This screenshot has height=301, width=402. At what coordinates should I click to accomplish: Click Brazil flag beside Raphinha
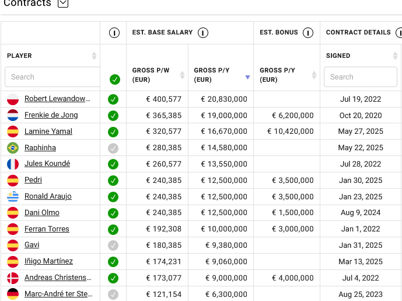tap(13, 148)
